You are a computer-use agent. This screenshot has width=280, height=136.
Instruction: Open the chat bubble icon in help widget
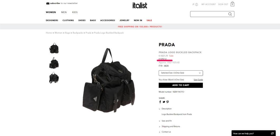coord(272,134)
